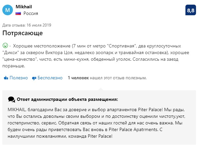Click the speech bubbles reply icon

pos(12,100)
